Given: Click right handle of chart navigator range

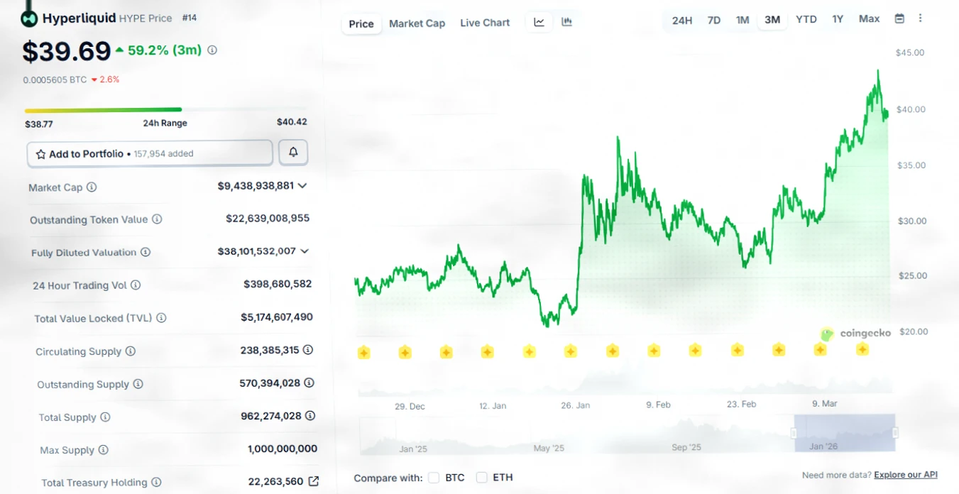Looking at the screenshot, I should (x=895, y=432).
